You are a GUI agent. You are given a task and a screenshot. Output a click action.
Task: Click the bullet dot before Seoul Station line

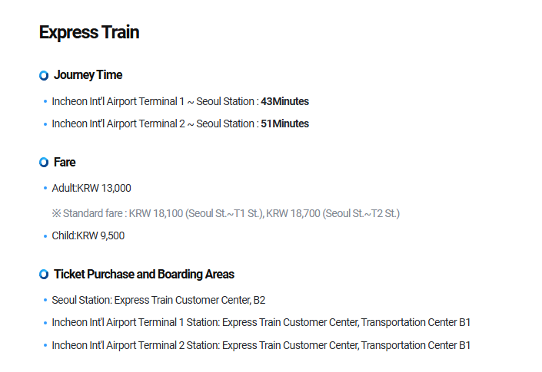[45, 301]
